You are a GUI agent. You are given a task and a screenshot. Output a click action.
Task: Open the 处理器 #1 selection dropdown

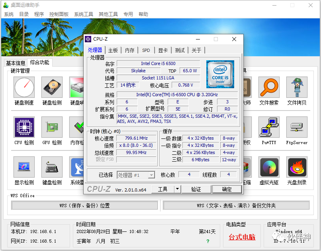pyautogui.click(x=136, y=175)
